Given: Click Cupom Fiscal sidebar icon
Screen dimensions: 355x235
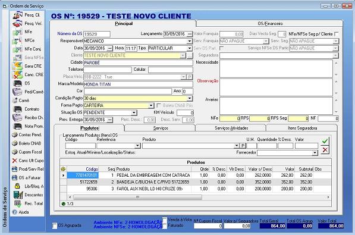Looking at the screenshot, I should pyautogui.click(x=15, y=152).
